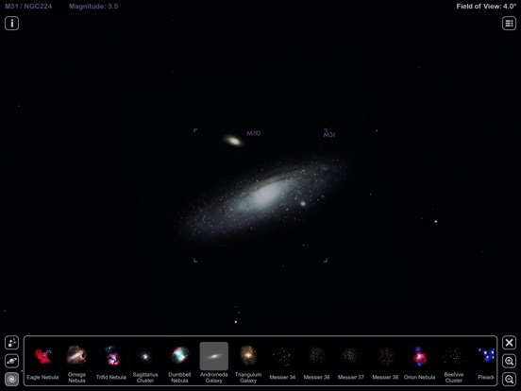Open the list menu icon top right
The width and height of the screenshot is (521, 391).
[x=509, y=24]
